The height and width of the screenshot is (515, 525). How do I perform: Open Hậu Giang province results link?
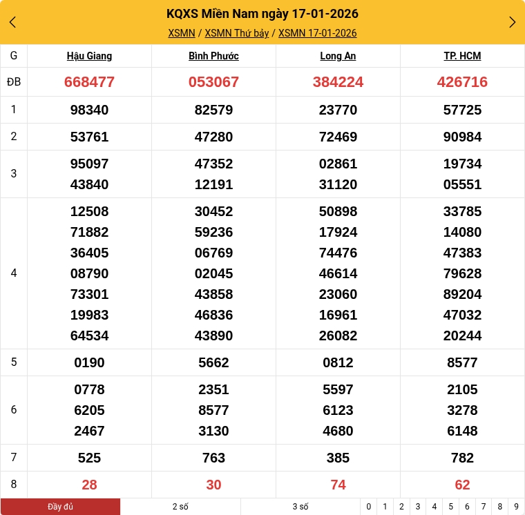(x=89, y=56)
